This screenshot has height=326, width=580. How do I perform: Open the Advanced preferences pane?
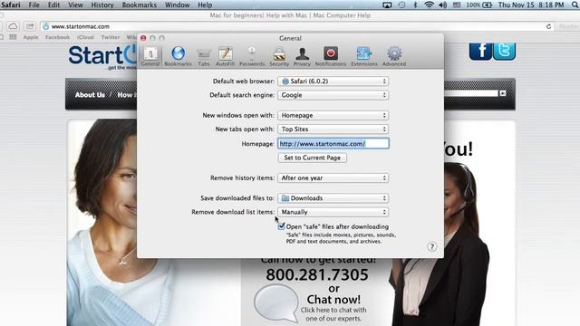coord(394,56)
